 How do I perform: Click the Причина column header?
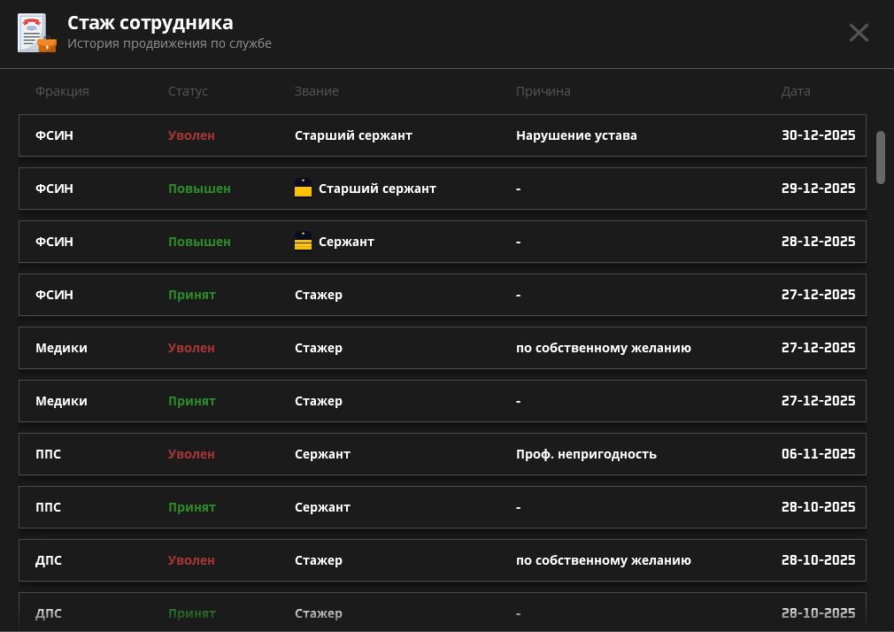click(x=543, y=91)
